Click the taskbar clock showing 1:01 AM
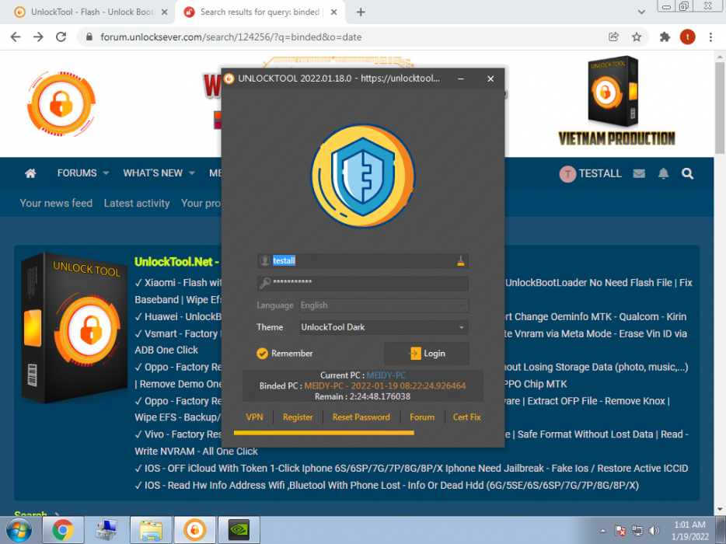 (690, 531)
